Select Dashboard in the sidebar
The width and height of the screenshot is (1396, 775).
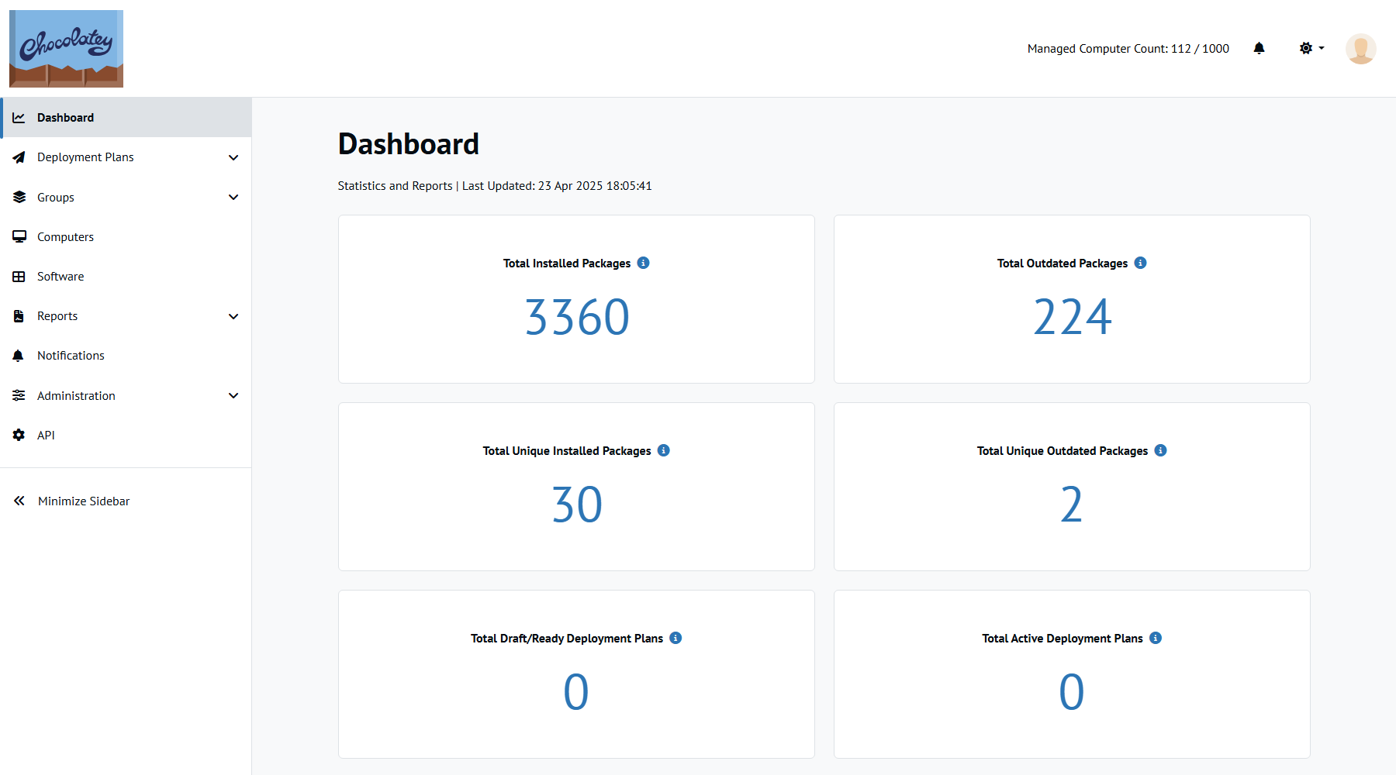pos(126,118)
